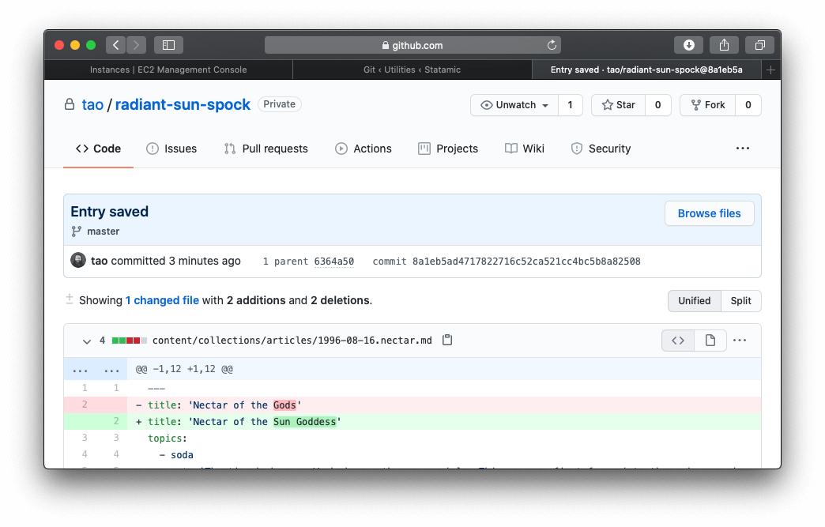Open the diff options kebab menu
825x527 pixels.
coord(740,339)
